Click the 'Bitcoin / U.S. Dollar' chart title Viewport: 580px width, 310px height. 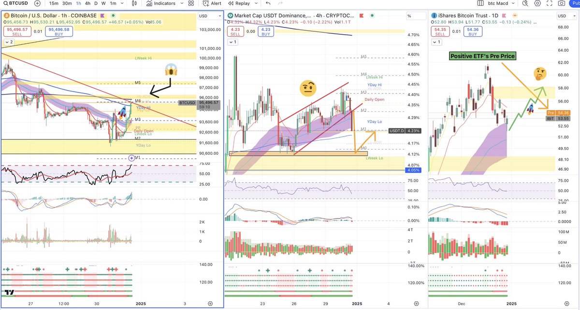34,15
